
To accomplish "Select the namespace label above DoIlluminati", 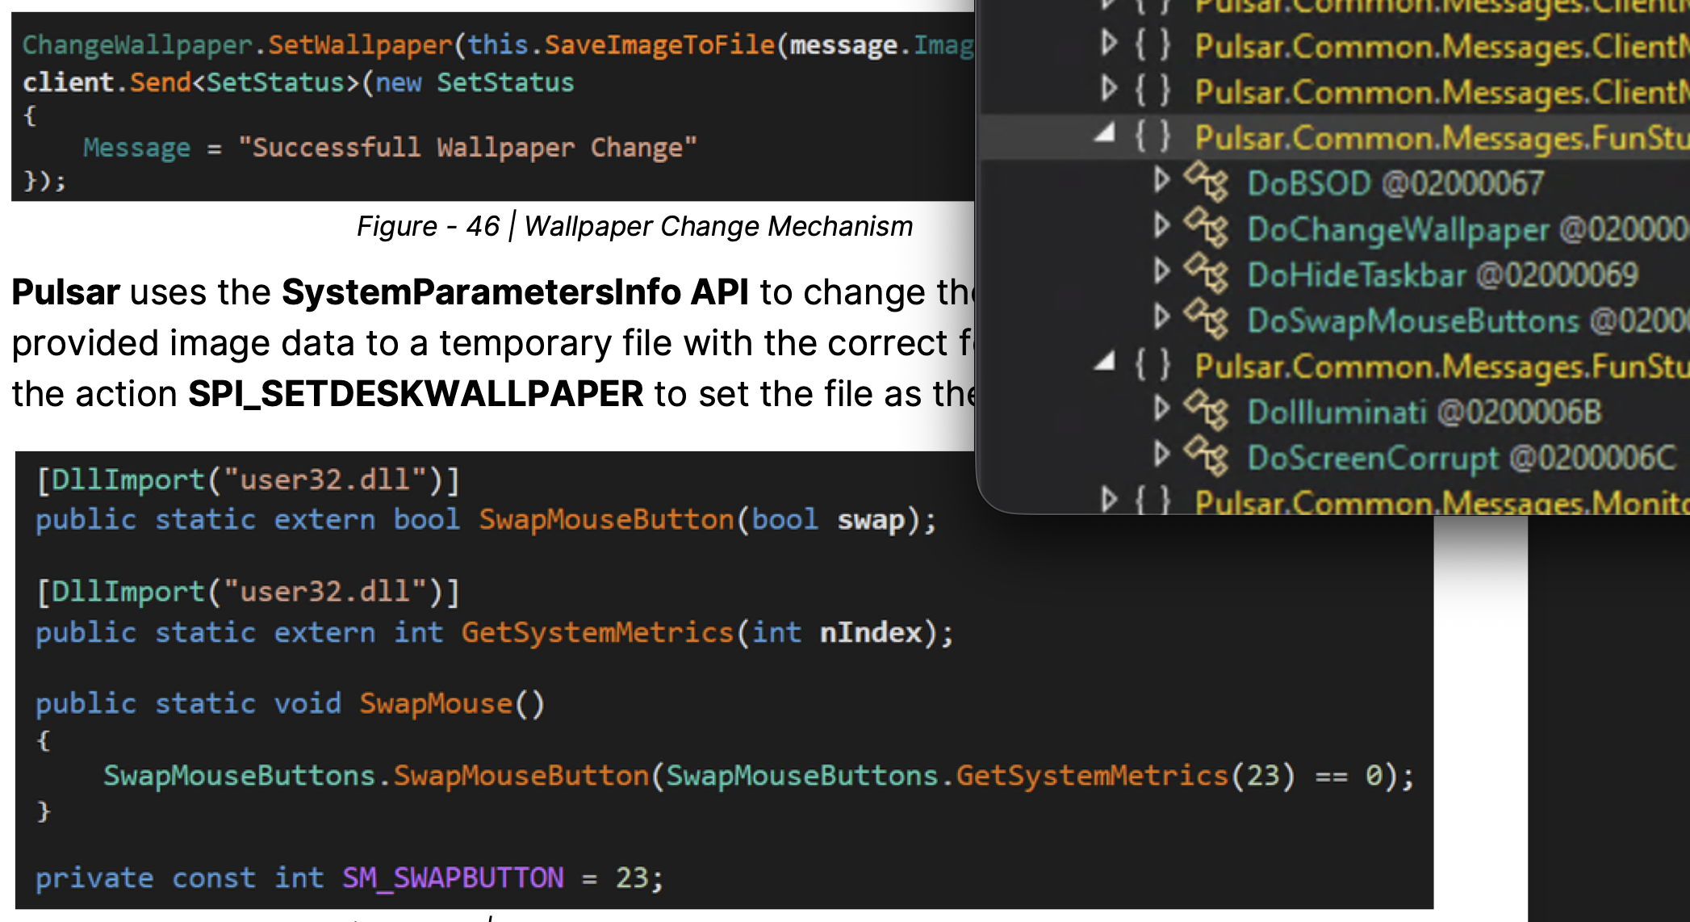I will click(x=1442, y=367).
